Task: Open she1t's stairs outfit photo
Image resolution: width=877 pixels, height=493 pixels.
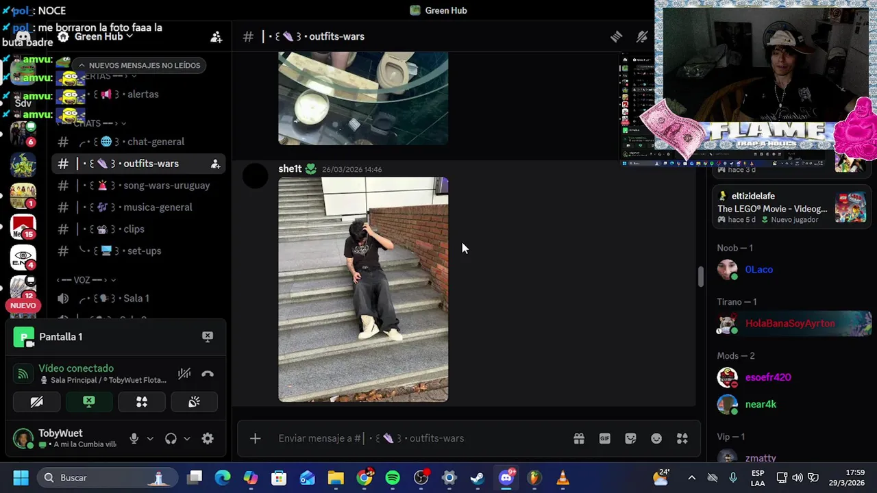Action: (363, 290)
